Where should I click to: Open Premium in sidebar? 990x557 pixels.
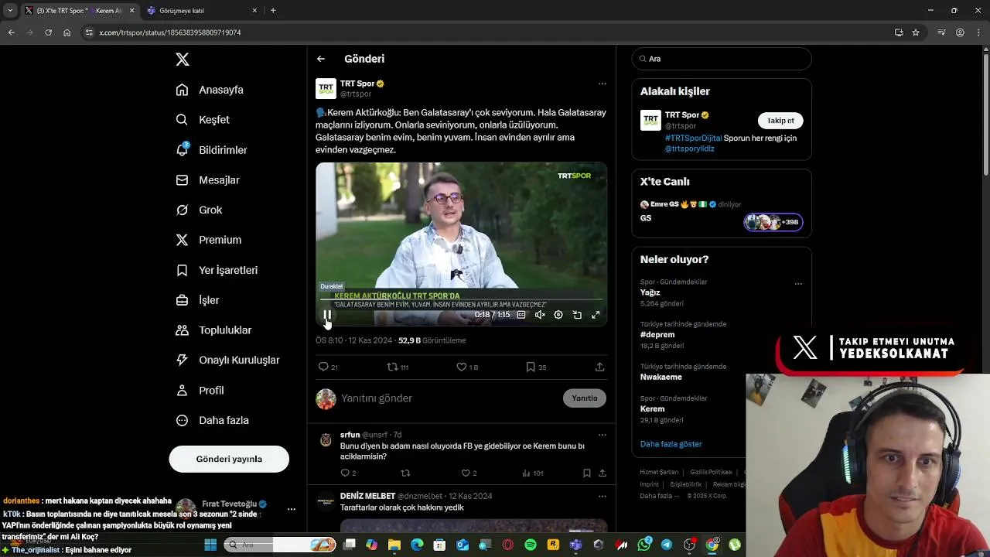(x=209, y=240)
